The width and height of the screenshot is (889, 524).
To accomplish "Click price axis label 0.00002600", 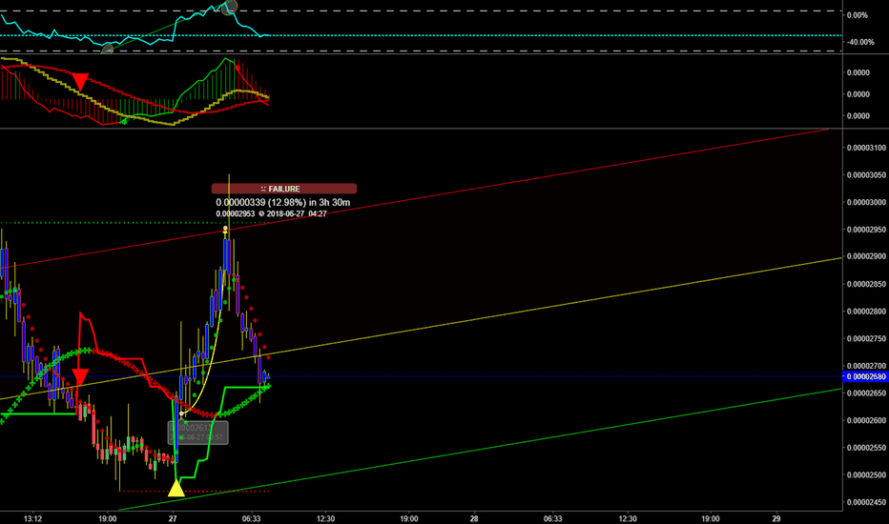I will pyautogui.click(x=866, y=420).
